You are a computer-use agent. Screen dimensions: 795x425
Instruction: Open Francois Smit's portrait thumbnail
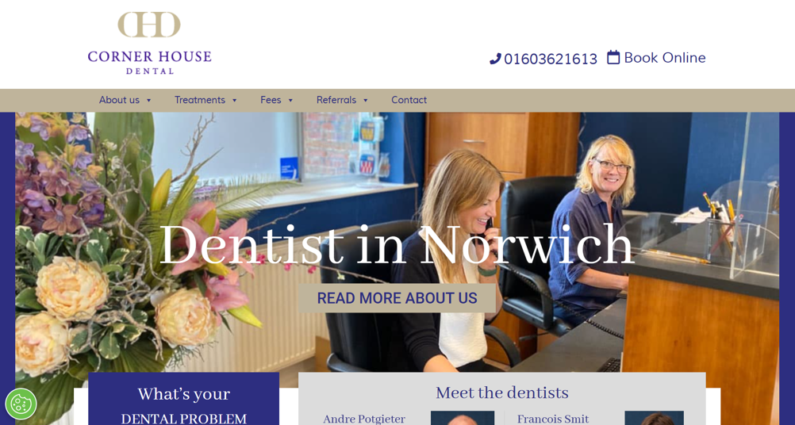654,418
